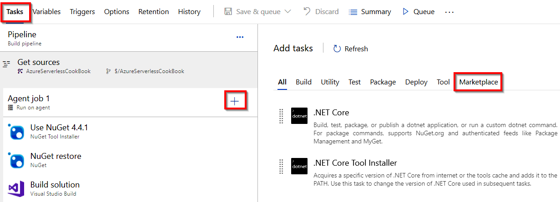The height and width of the screenshot is (202, 560).
Task: Open the build Summary
Action: coord(370,12)
